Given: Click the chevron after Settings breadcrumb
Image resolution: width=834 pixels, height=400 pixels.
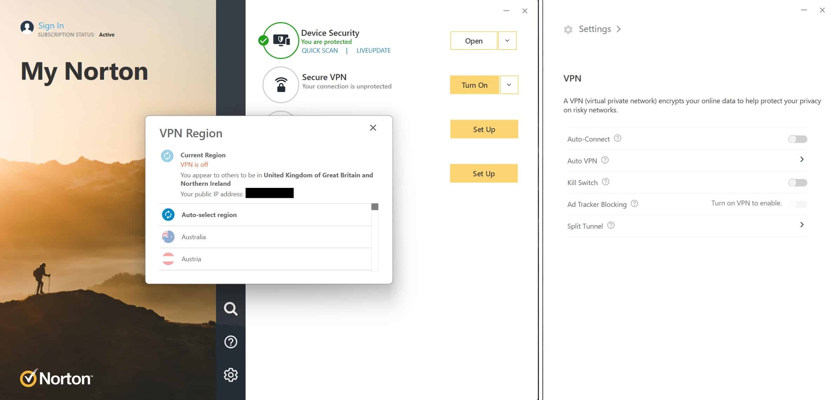Looking at the screenshot, I should (x=619, y=29).
